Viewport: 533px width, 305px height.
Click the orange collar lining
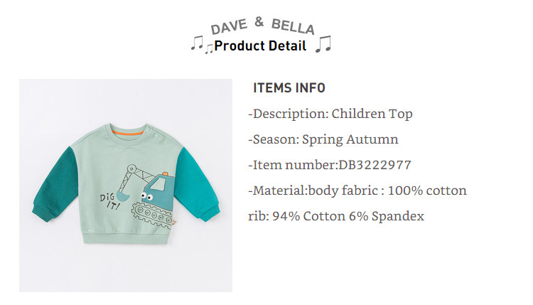coord(129,132)
